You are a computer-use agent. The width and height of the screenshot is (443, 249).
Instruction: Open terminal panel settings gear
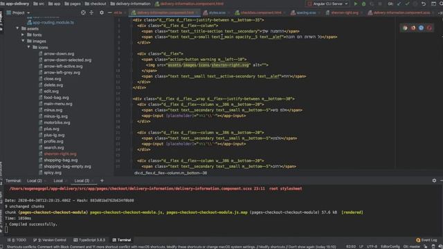tap(434, 181)
